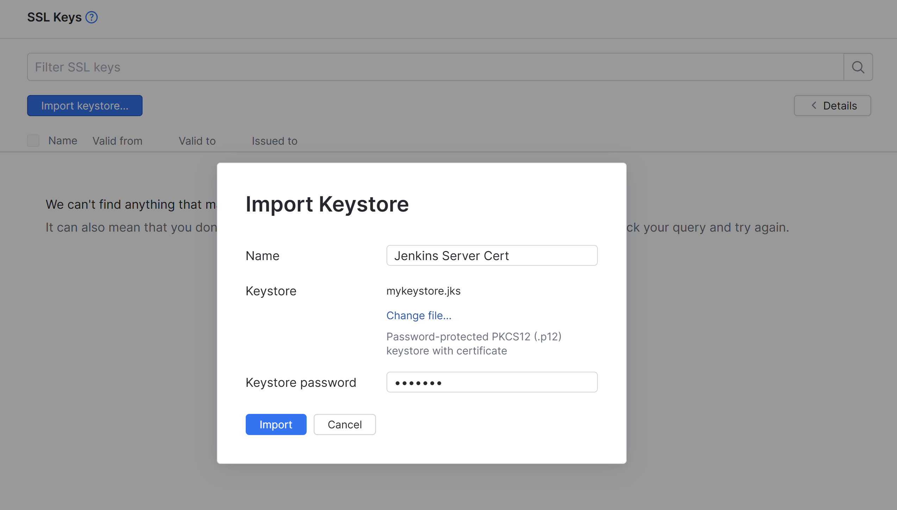This screenshot has width=897, height=510.
Task: Confirm with the Import button
Action: [276, 424]
